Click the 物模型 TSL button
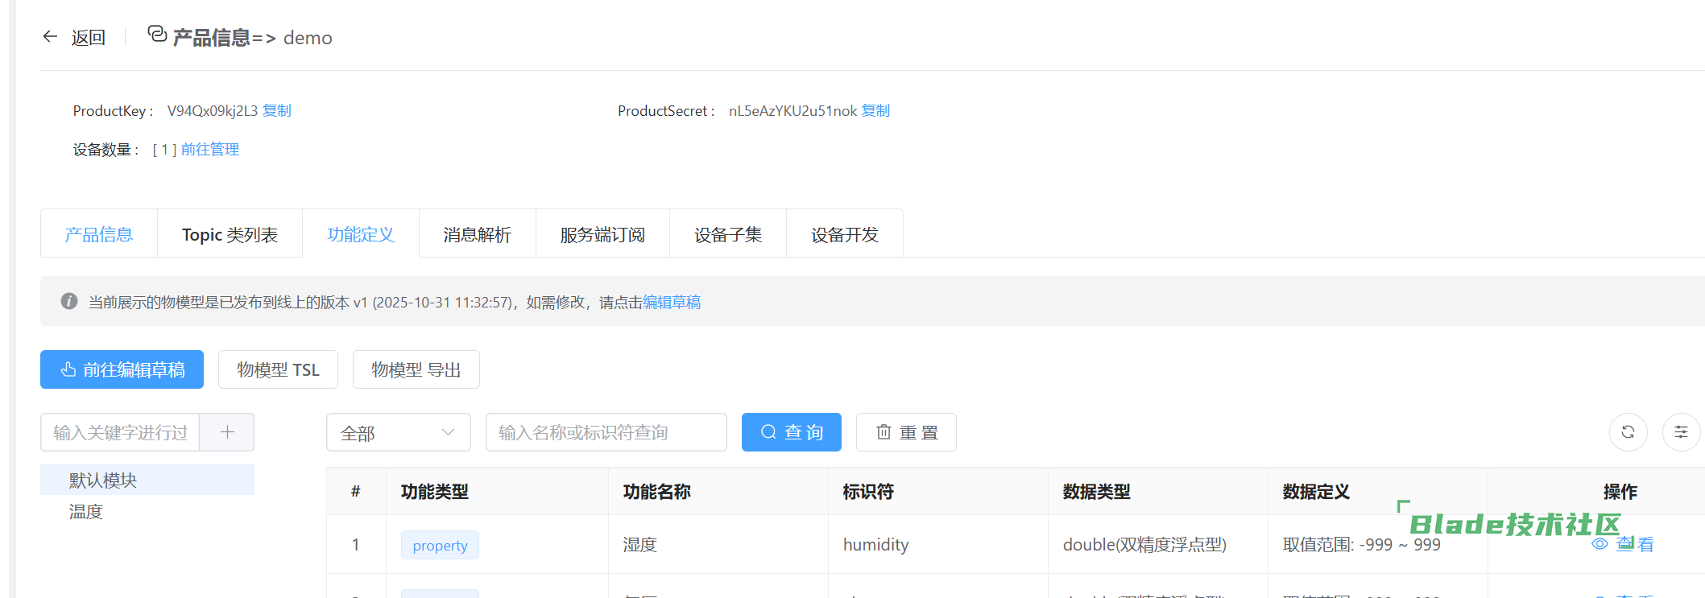 point(278,369)
